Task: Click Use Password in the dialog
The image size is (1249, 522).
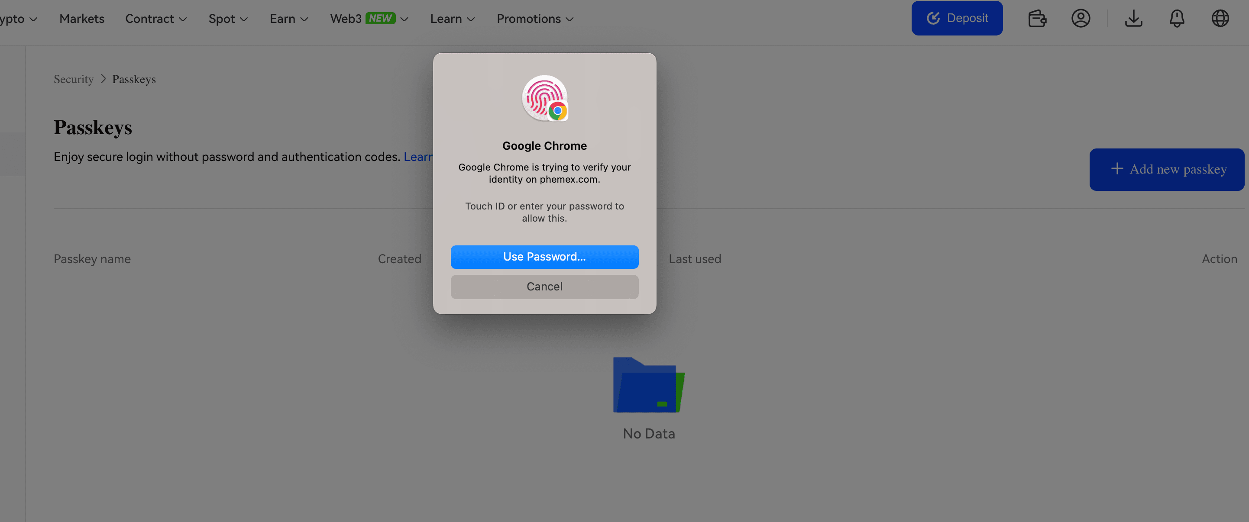Action: click(544, 257)
